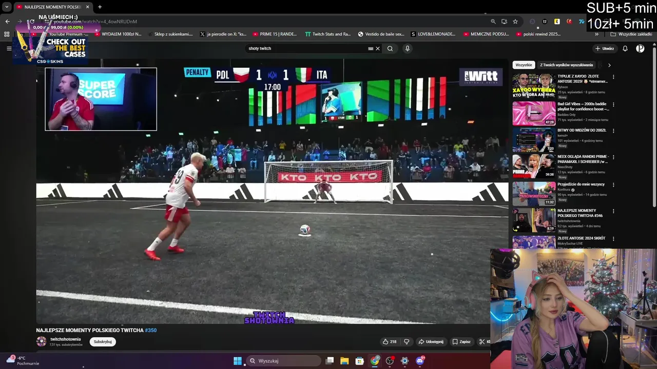Click the Utwórz create button
Image resolution: width=657 pixels, height=369 pixels.
click(x=604, y=49)
